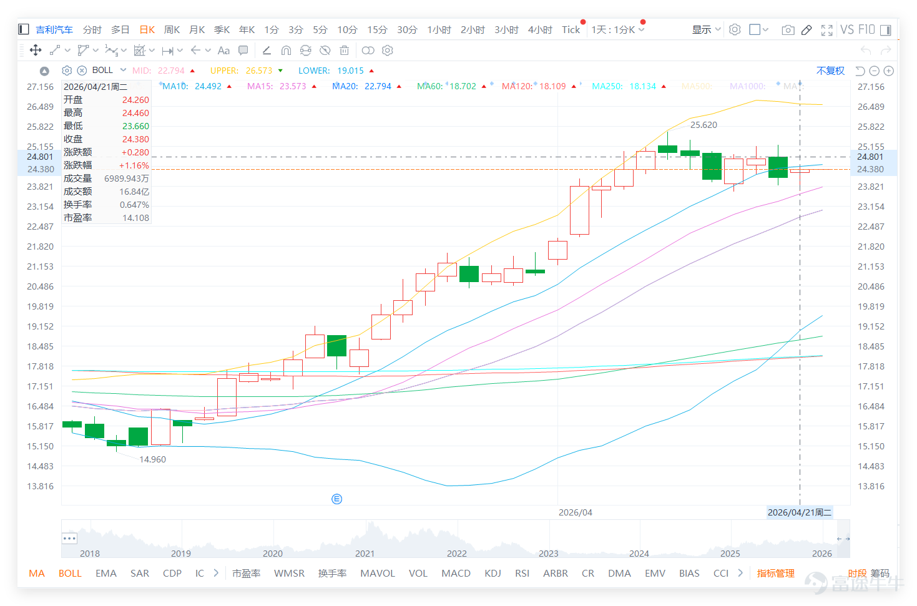Click the 不复权 adjustment link

(830, 71)
